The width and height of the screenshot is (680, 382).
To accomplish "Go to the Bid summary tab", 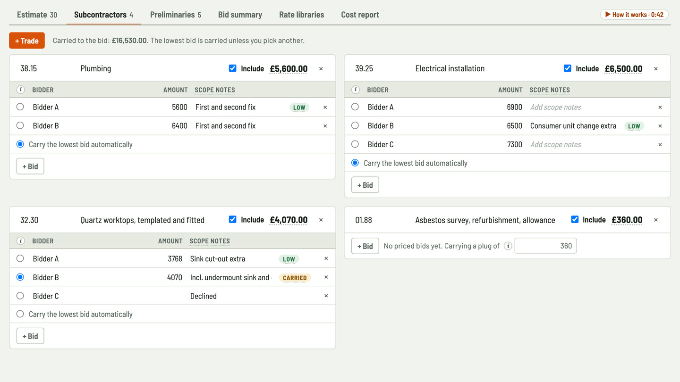I will [240, 15].
